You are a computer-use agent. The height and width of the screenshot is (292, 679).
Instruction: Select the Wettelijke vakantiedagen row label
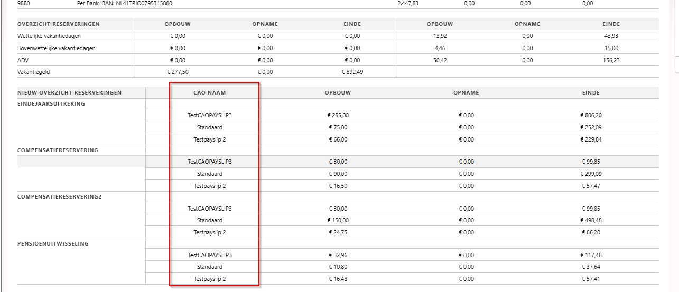pos(48,36)
